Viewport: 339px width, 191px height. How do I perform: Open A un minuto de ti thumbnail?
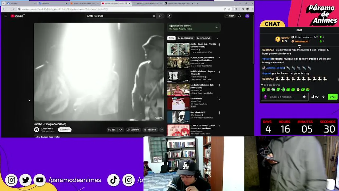click(x=178, y=117)
